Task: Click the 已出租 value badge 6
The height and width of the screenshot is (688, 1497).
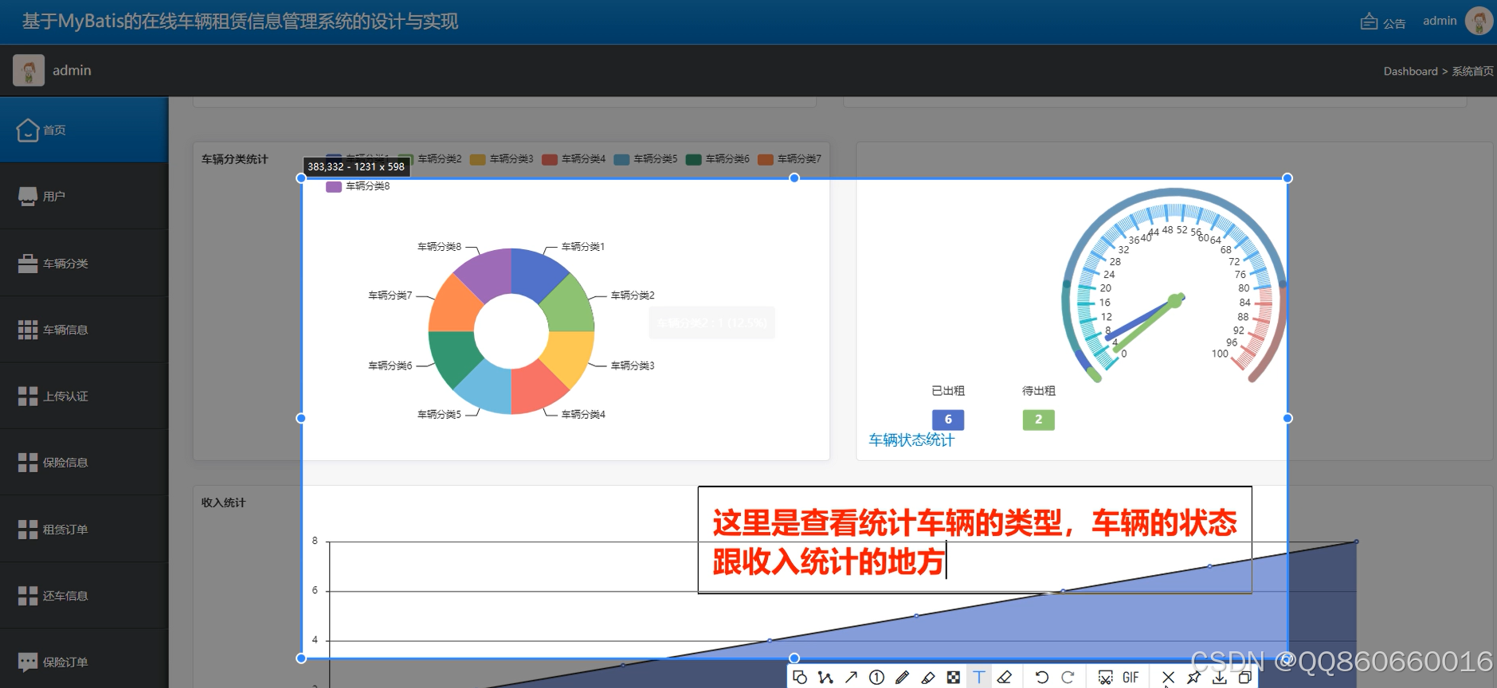Action: click(x=948, y=420)
